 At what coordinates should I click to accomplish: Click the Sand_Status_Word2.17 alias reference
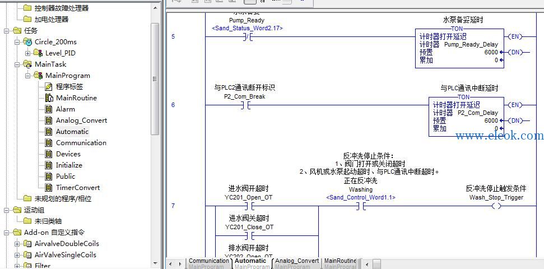(247, 28)
